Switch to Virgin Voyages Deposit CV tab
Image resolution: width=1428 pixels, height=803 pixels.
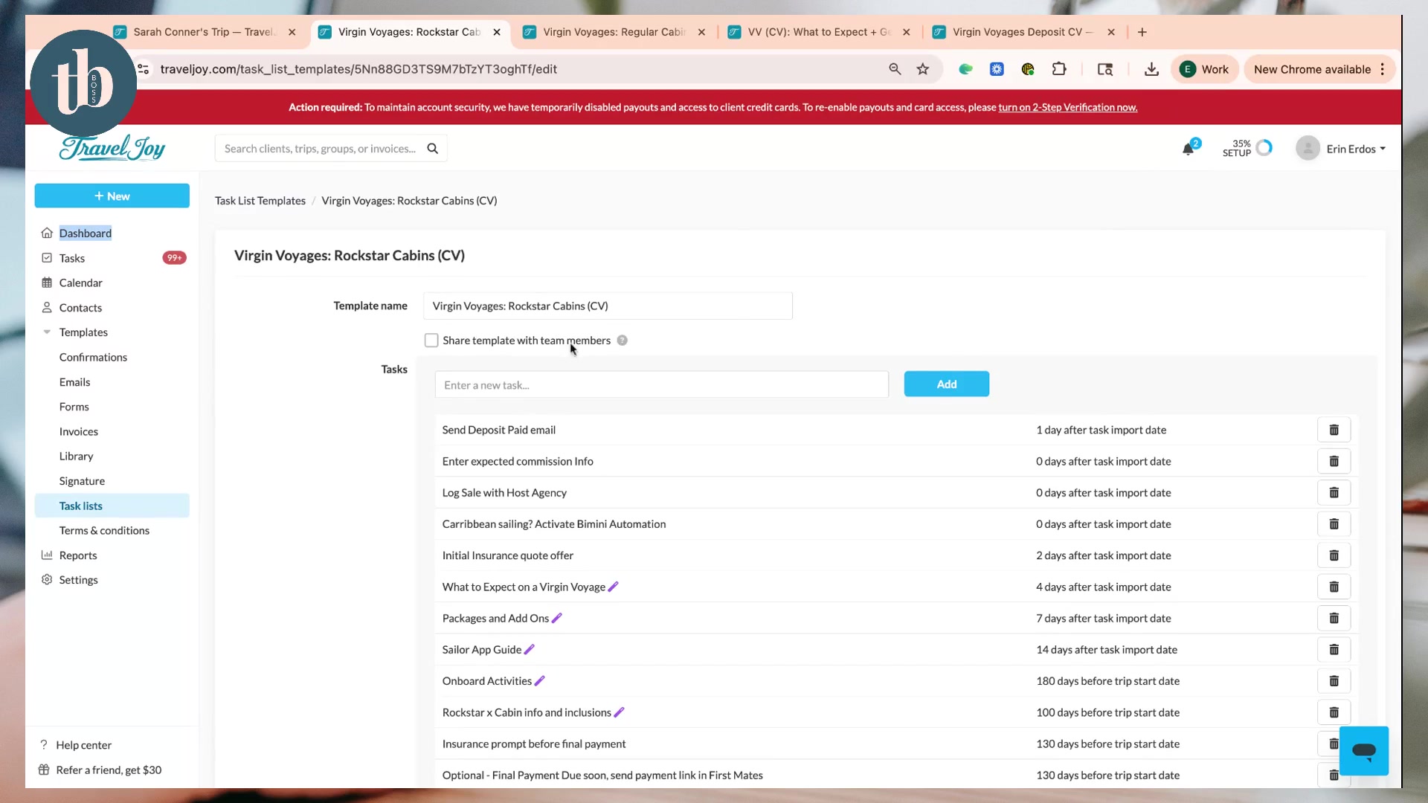pyautogui.click(x=1024, y=32)
